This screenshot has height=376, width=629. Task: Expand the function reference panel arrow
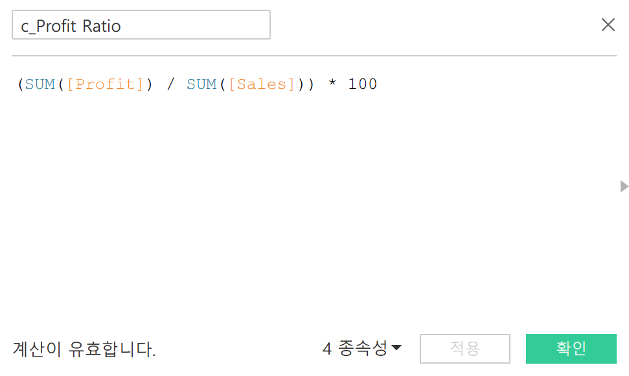pyautogui.click(x=624, y=187)
